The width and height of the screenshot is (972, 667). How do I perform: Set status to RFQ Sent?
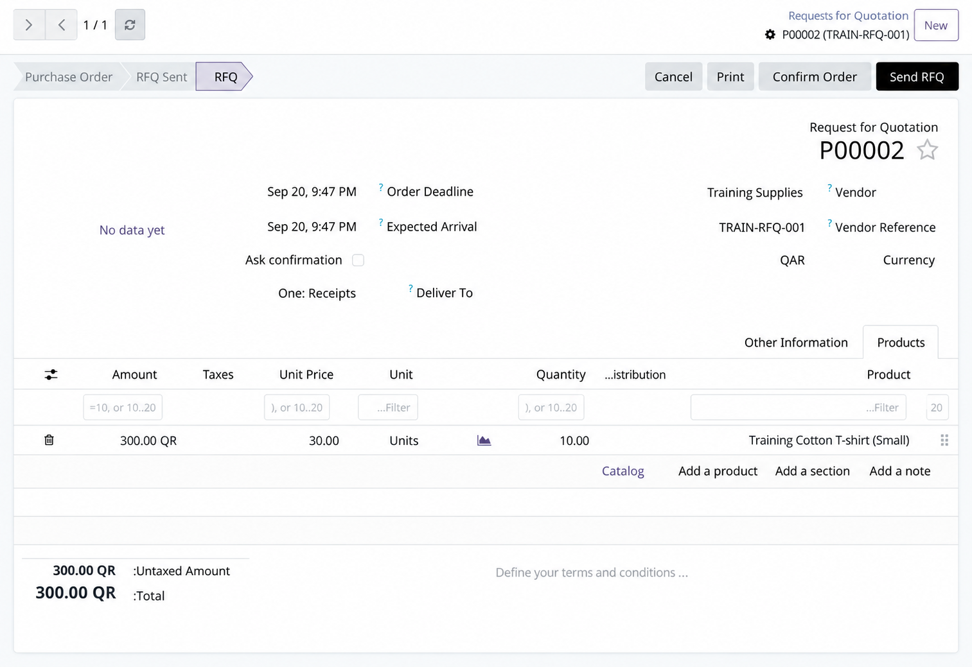click(161, 77)
